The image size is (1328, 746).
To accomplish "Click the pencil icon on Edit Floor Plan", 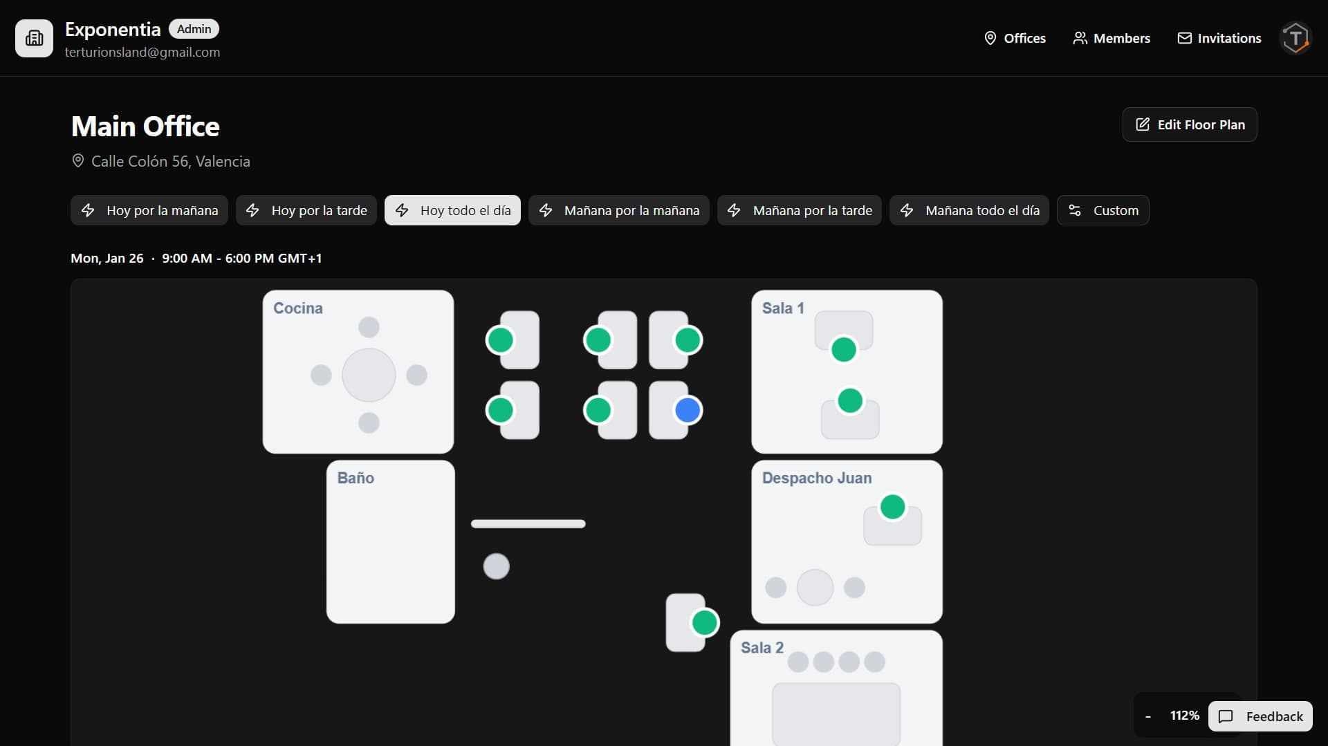I will (1143, 124).
